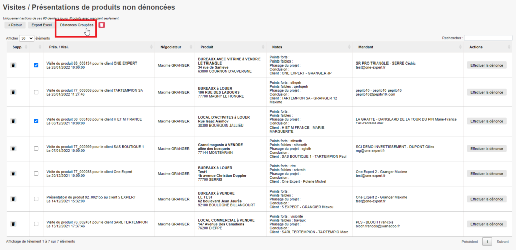
Task: Uncheck the ONE EXPERT visit checkbox
Action: [x=36, y=65]
